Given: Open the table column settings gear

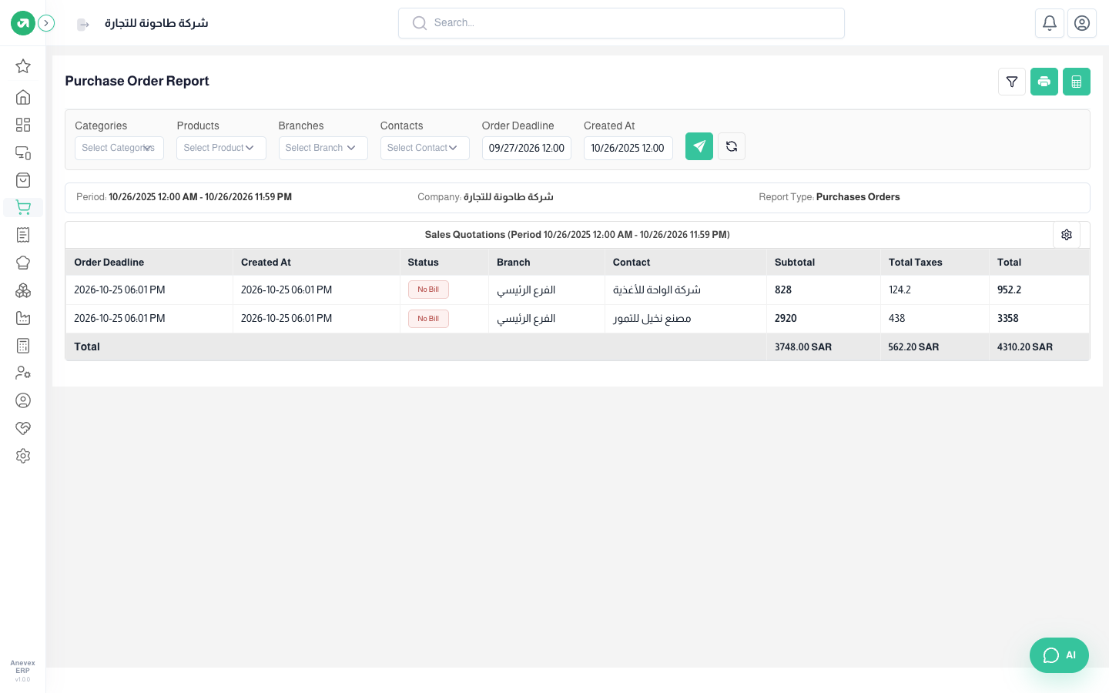Looking at the screenshot, I should coord(1067,235).
